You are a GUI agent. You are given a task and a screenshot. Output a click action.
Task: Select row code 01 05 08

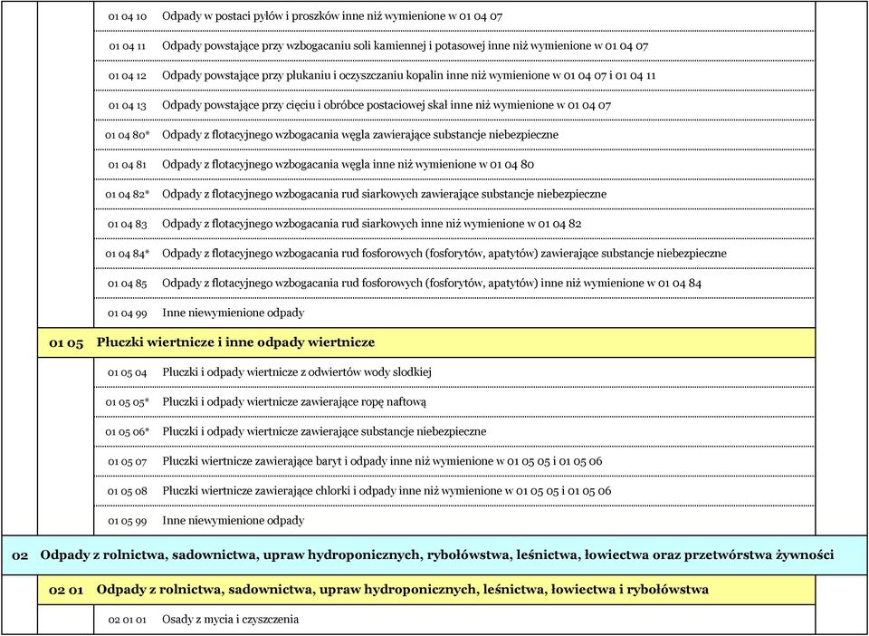point(128,491)
